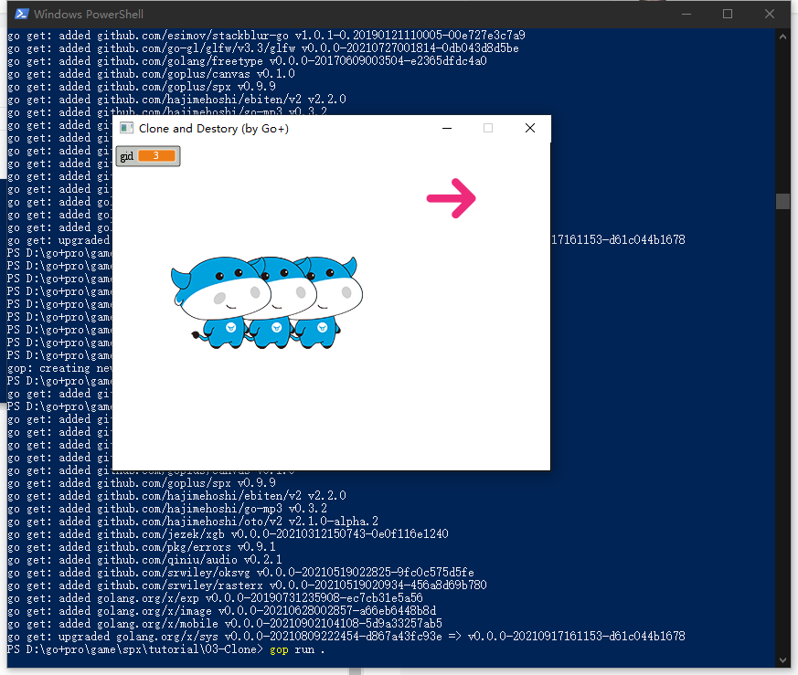Viewport: 798px width, 675px height.
Task: Click the 'github.com/go-gl/glfw/v3.3/glfw' line
Action: (263, 48)
